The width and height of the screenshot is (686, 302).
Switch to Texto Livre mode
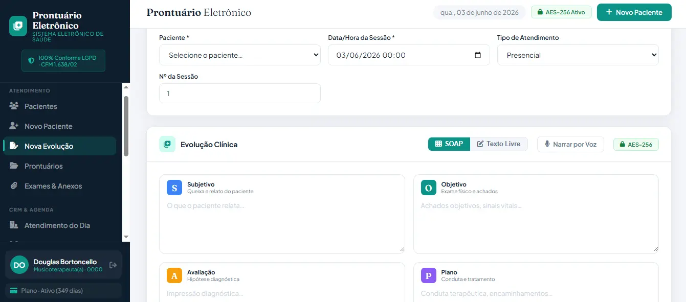tap(499, 144)
